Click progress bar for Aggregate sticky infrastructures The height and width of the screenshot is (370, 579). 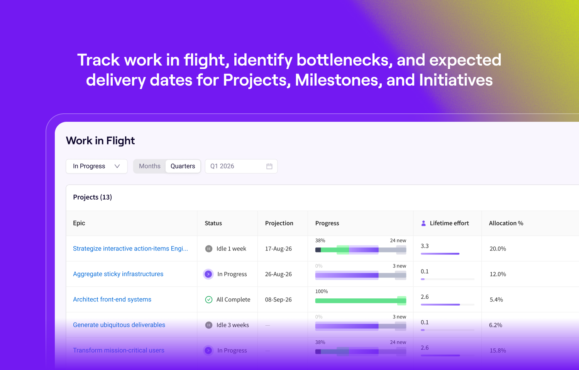coord(361,275)
